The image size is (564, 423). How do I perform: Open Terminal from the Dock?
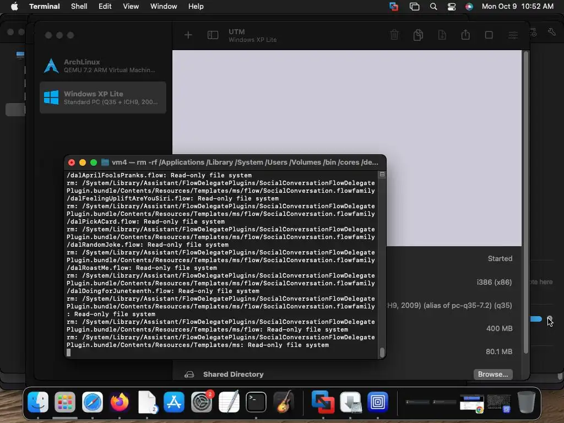pos(256,402)
